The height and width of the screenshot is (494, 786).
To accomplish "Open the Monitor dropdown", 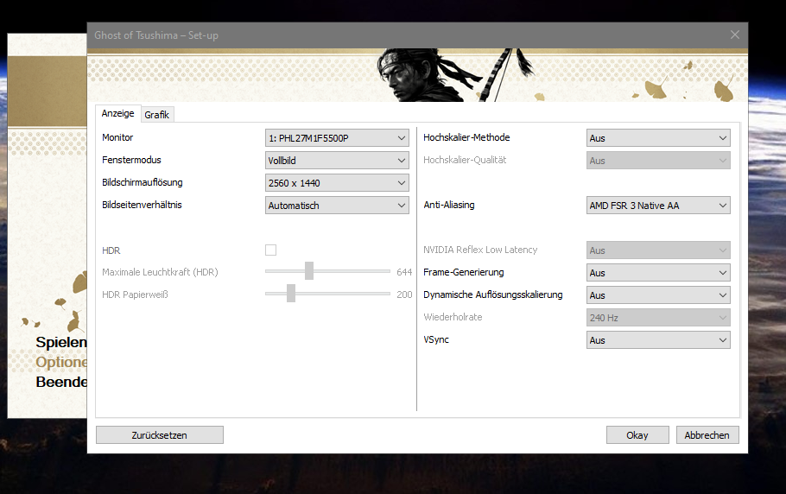I will pyautogui.click(x=337, y=138).
